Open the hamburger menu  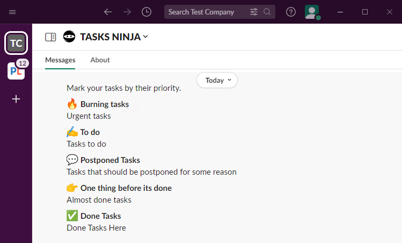pos(12,12)
